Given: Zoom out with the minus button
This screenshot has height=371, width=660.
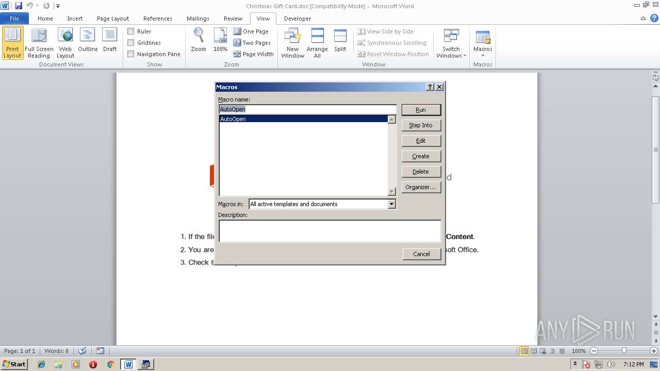Looking at the screenshot, I should (594, 351).
